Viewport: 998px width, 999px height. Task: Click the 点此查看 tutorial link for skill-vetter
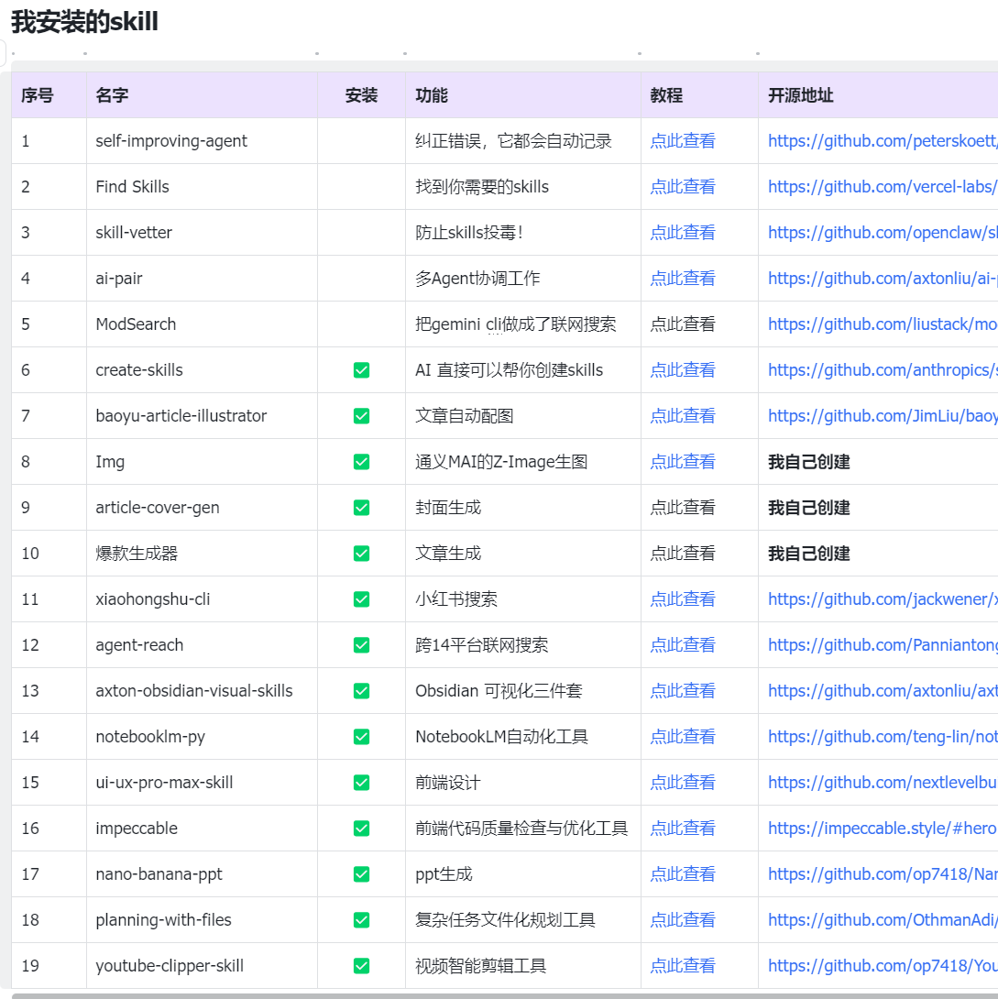(683, 233)
